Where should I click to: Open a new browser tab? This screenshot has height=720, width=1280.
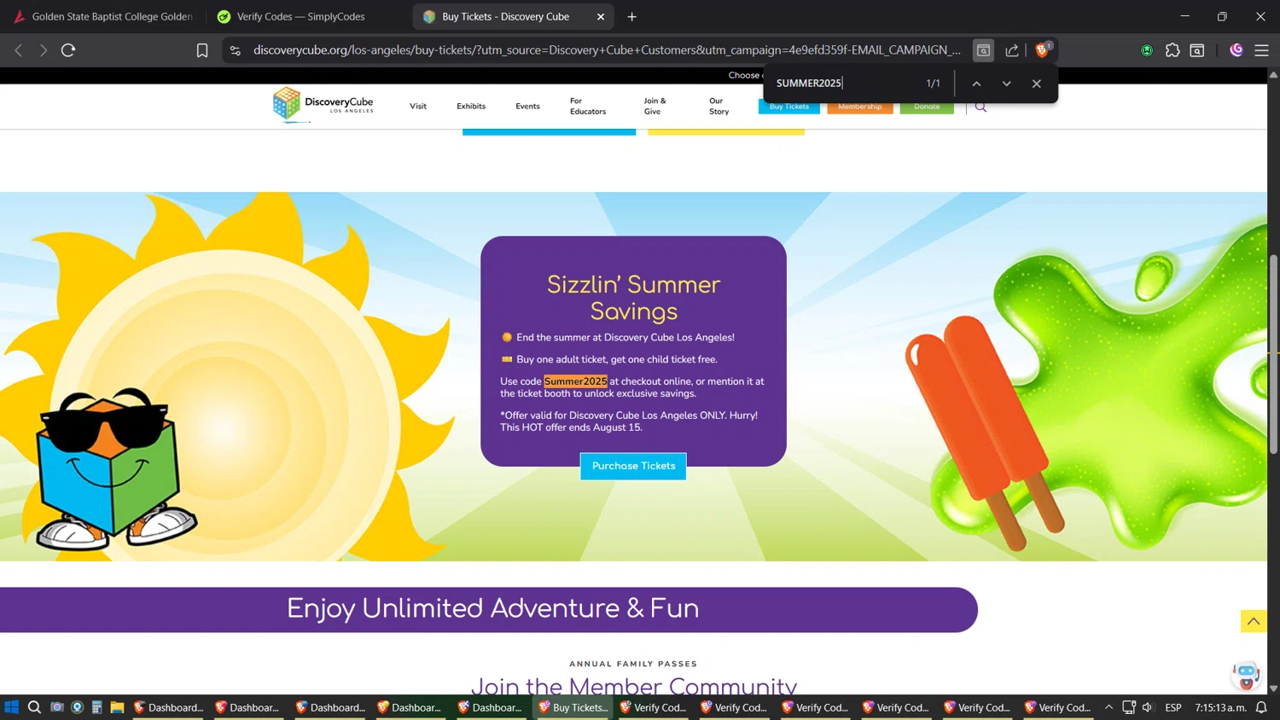[x=631, y=16]
